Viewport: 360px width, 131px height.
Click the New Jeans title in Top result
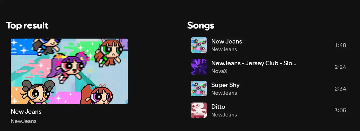[x=26, y=112]
